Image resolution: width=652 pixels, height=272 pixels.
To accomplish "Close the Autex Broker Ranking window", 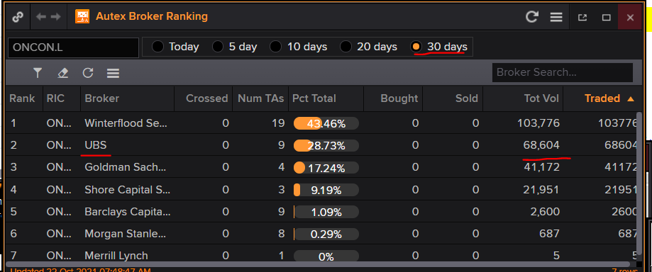I will [630, 18].
